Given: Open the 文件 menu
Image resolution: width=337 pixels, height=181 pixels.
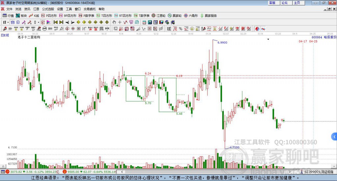Looking at the screenshot, I should [x=9, y=9].
